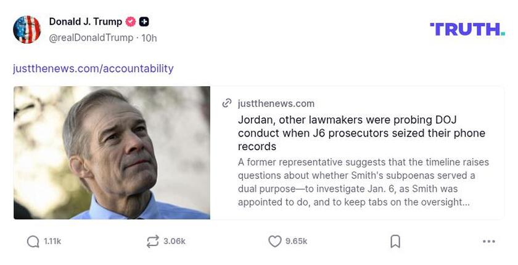Click the 3.06k ReTruth count
The image size is (518, 265).
tap(174, 242)
